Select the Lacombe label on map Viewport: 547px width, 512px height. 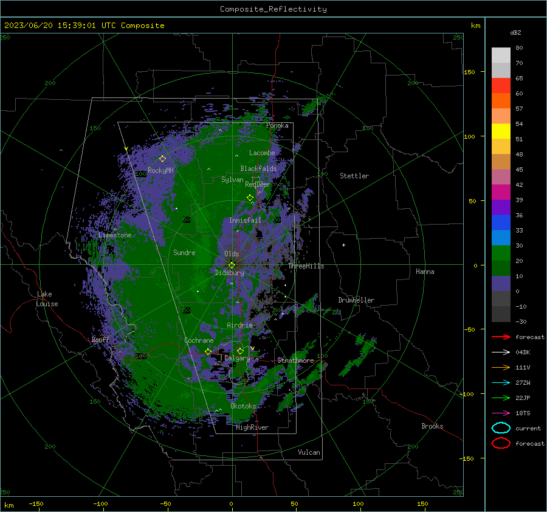click(262, 153)
